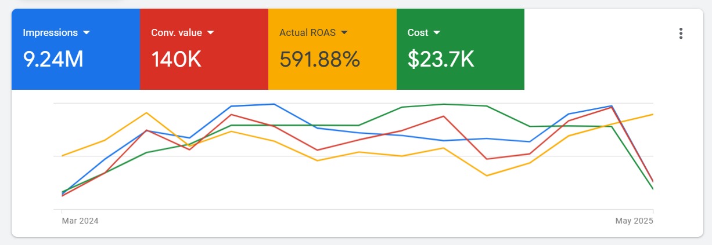Click the 591.88% ROAS figure
This screenshot has height=245, width=712.
point(320,59)
